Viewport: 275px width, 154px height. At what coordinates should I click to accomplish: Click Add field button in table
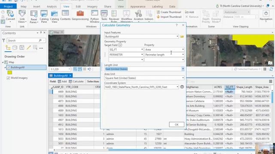click(x=62, y=81)
